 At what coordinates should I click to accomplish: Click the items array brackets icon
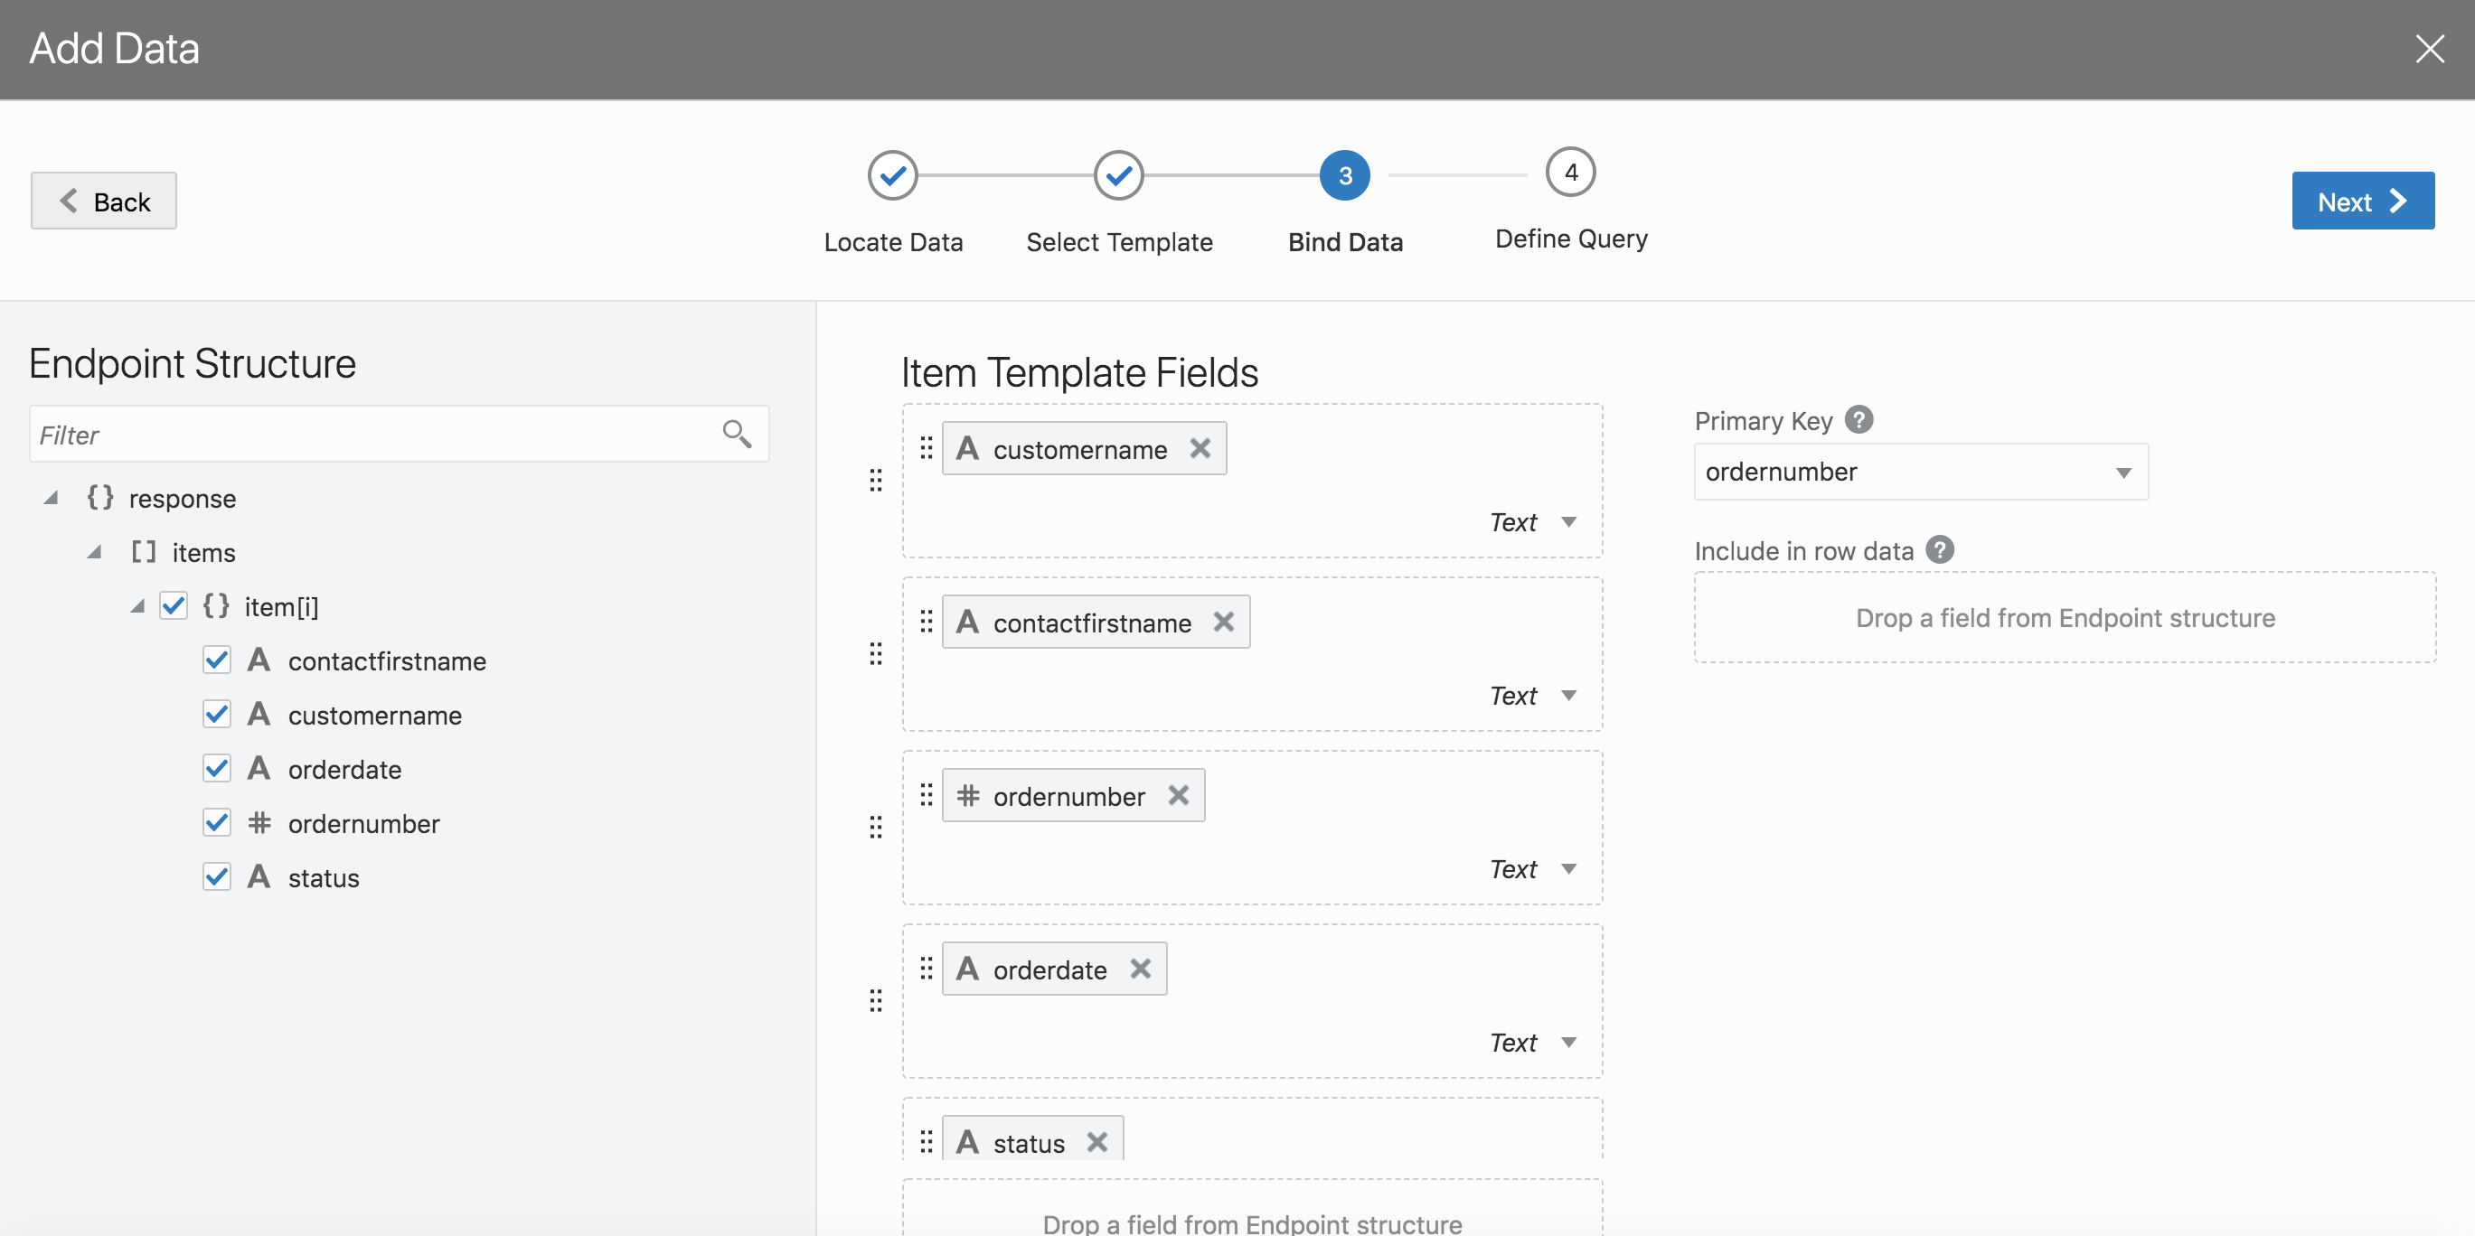click(x=143, y=551)
